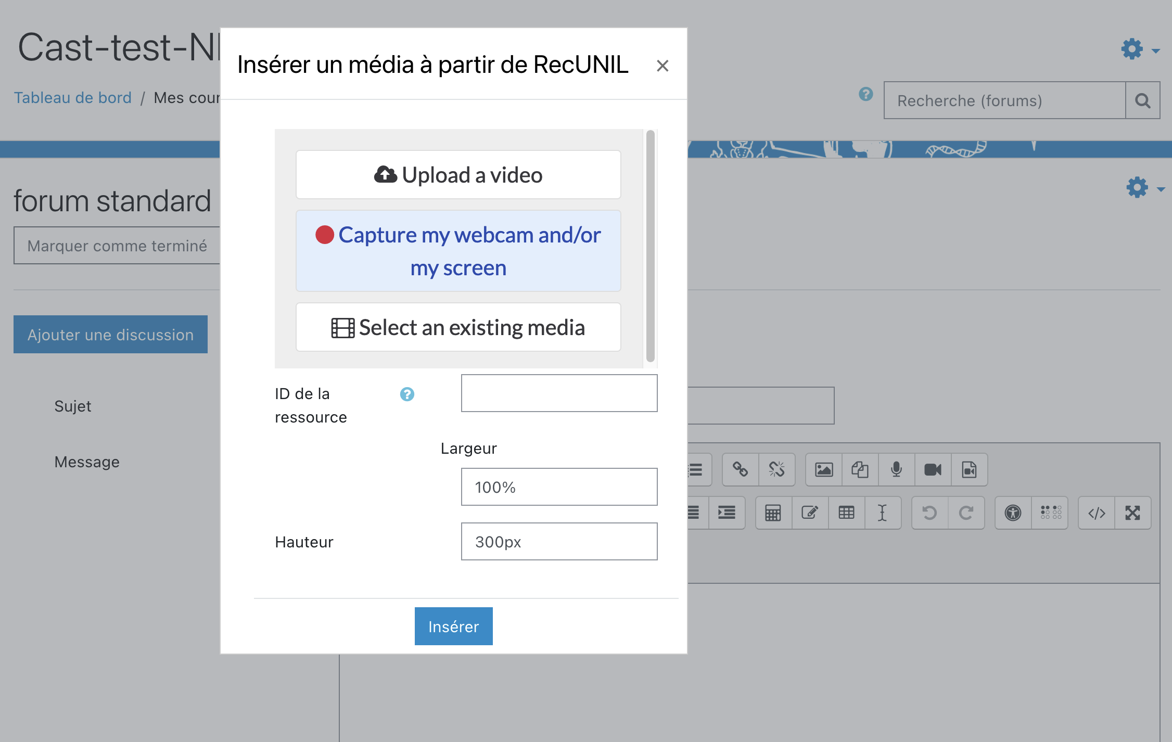Click the insert image icon
The image size is (1172, 742).
click(x=823, y=470)
